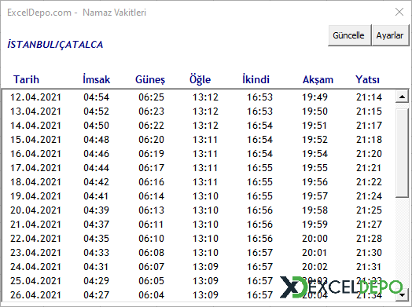Viewport: 412px width, 307px height.
Task: Open the Ayarlar settings button
Action: [390, 35]
